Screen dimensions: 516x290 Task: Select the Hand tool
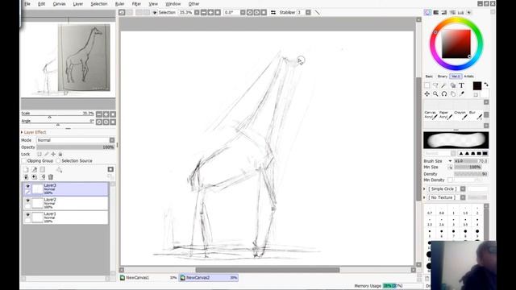click(453, 94)
